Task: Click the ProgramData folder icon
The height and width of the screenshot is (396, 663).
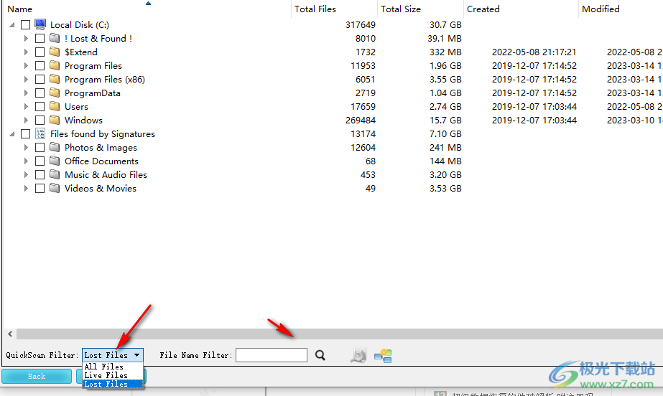Action: click(55, 93)
